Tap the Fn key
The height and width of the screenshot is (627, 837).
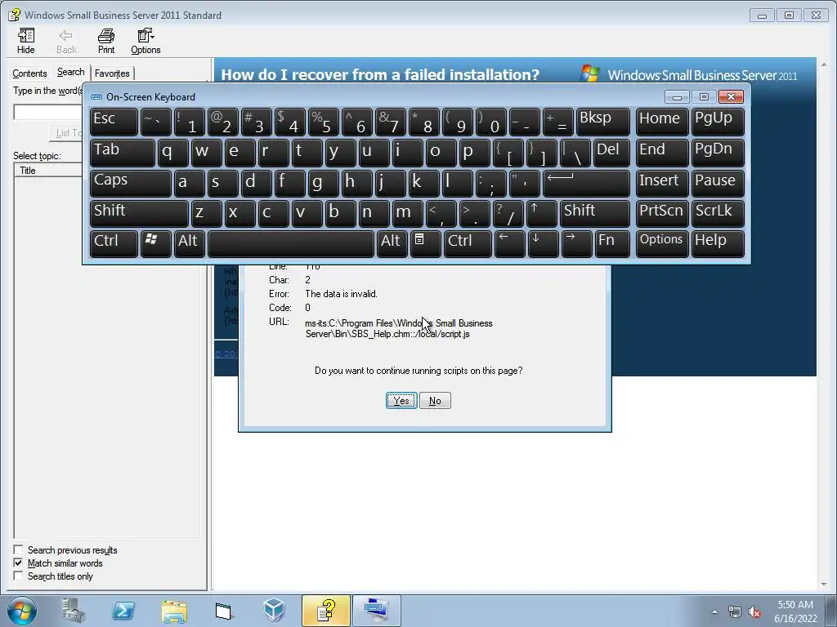612,243
